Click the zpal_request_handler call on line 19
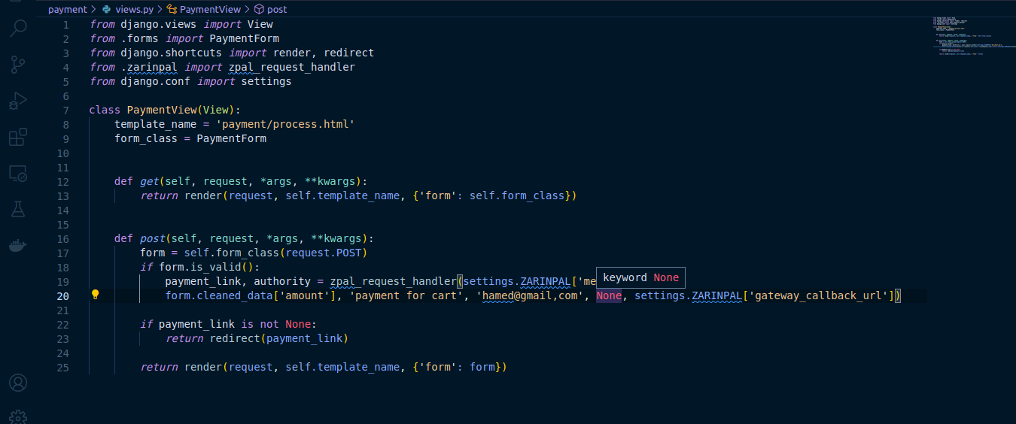The image size is (1016, 424). (x=393, y=281)
